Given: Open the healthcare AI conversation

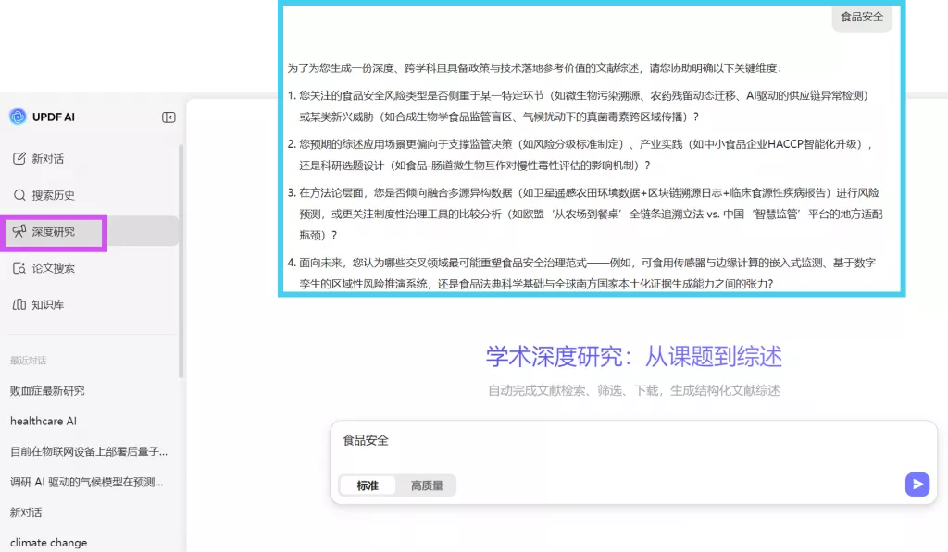Looking at the screenshot, I should click(42, 421).
